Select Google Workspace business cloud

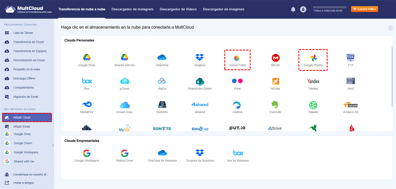[x=87, y=153]
